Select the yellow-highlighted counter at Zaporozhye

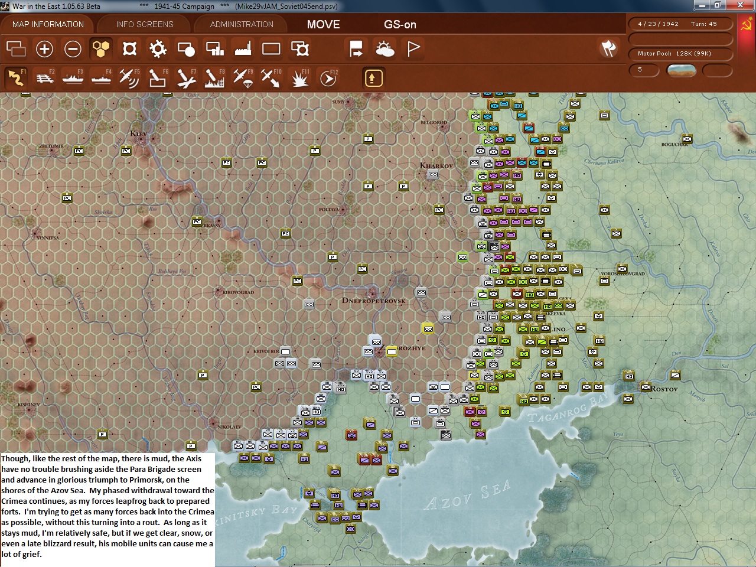tap(392, 351)
